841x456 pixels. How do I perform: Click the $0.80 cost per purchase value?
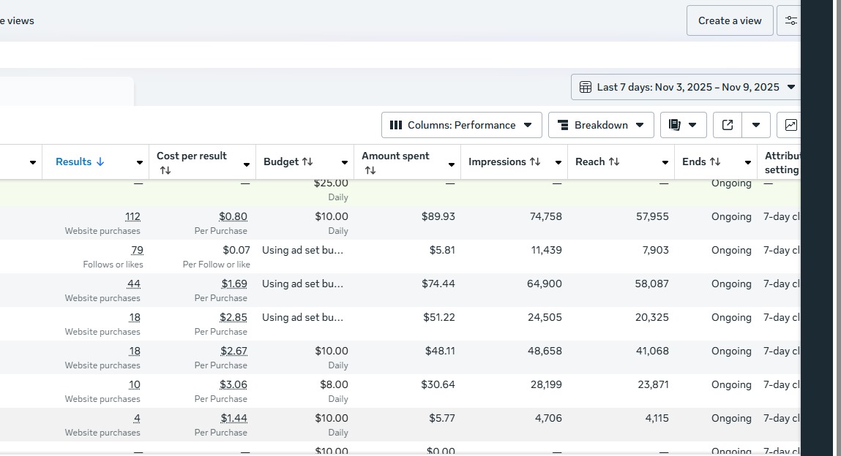click(233, 216)
